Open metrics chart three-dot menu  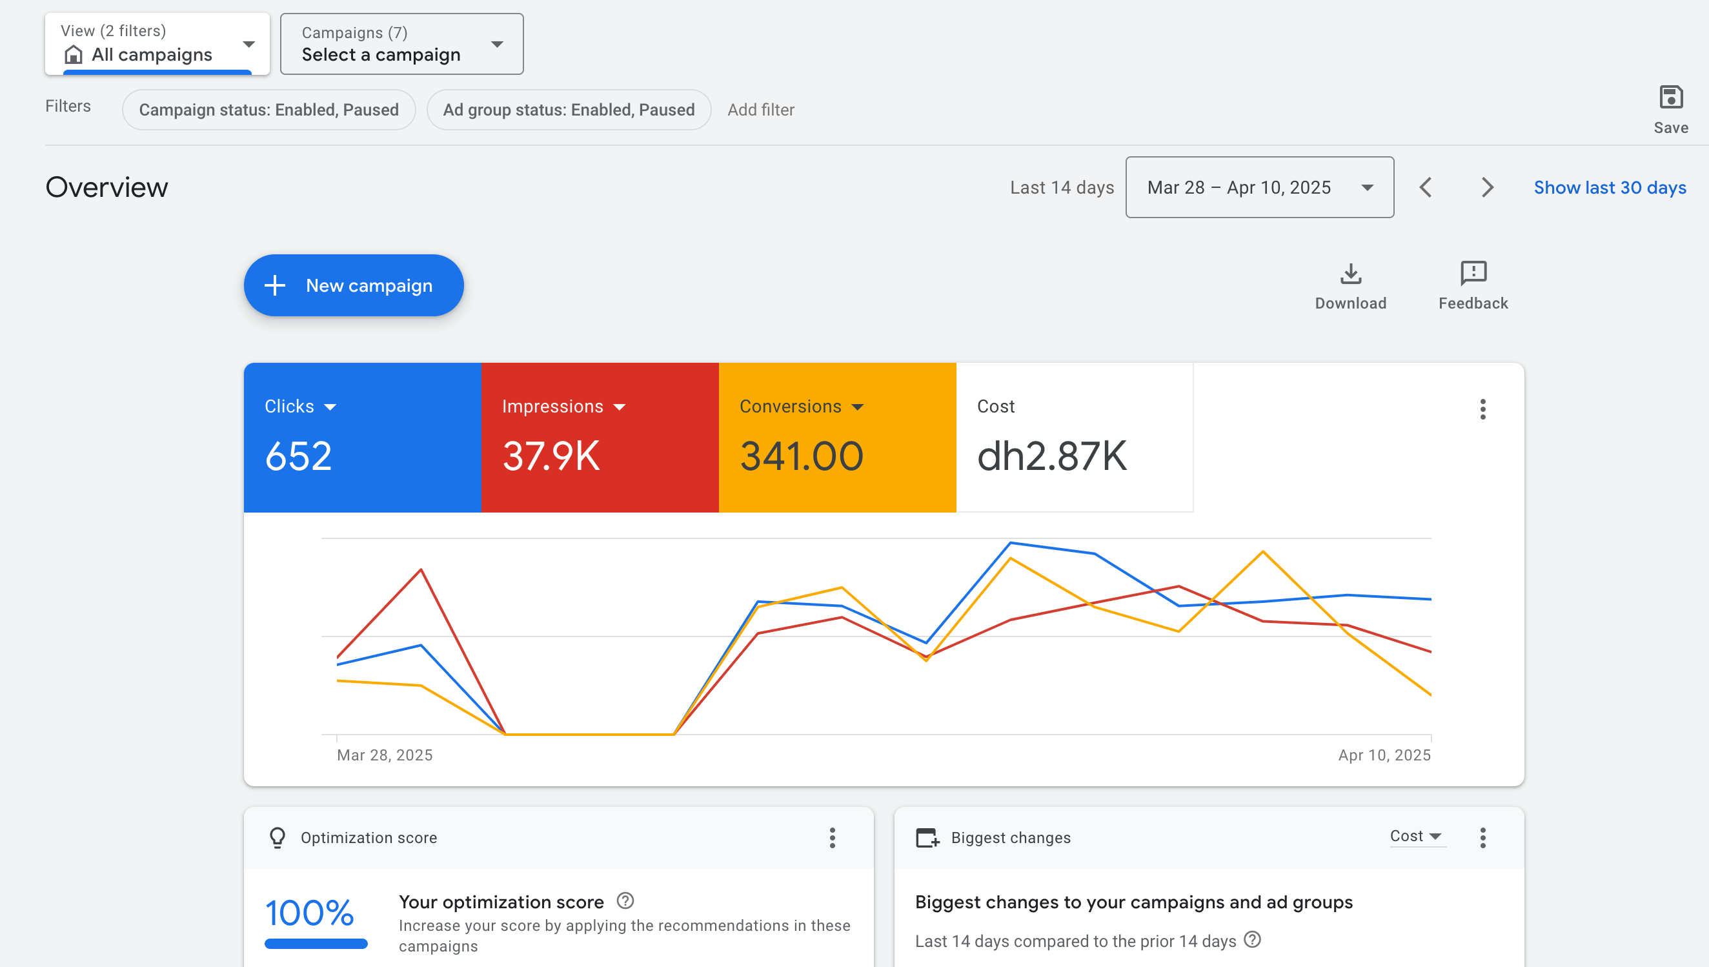(1482, 409)
